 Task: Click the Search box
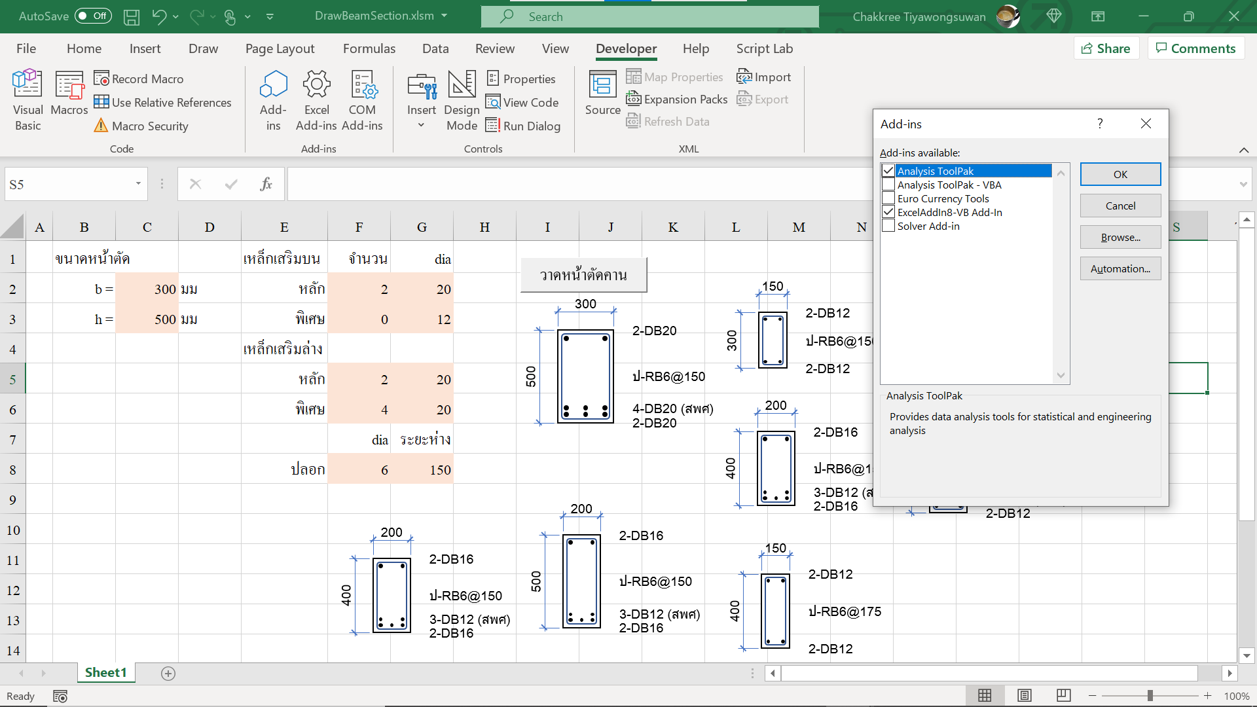[x=649, y=16]
